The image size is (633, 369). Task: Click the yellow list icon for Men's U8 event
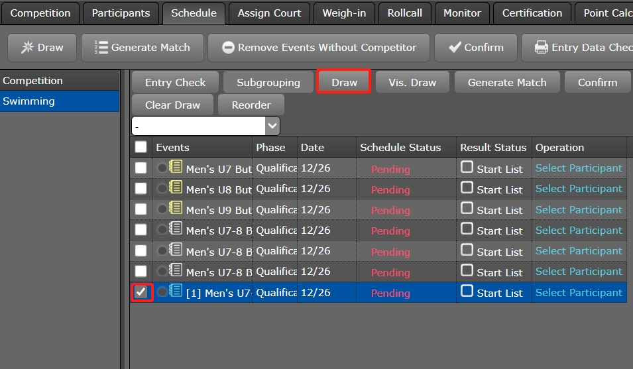[176, 188]
